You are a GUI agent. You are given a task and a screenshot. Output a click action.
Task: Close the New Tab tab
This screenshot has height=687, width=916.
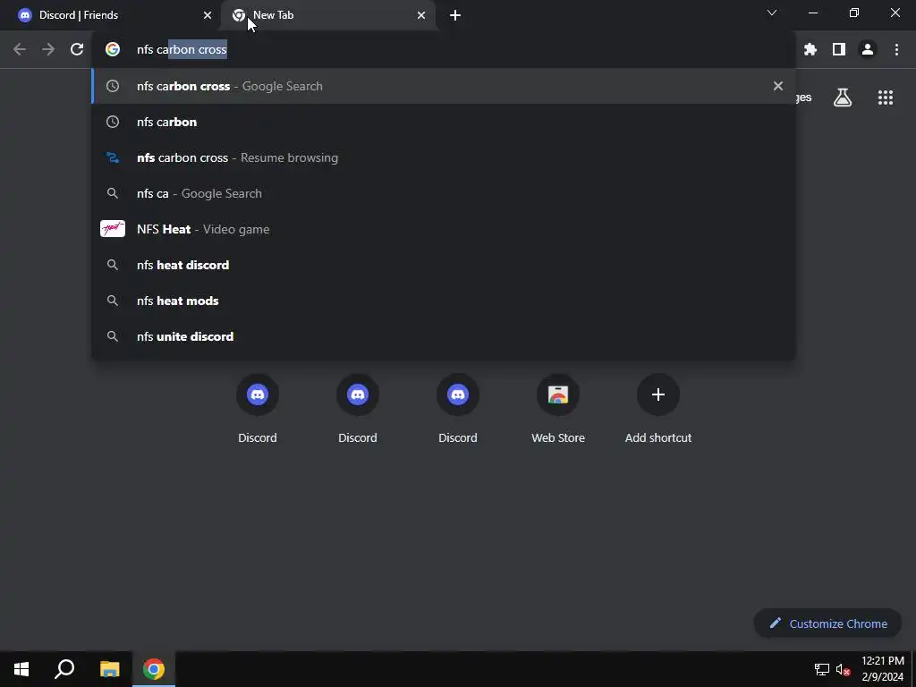(x=421, y=15)
